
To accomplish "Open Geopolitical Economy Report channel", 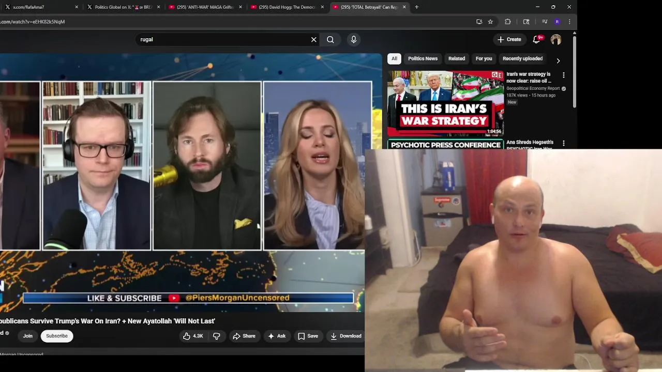I will (533, 88).
